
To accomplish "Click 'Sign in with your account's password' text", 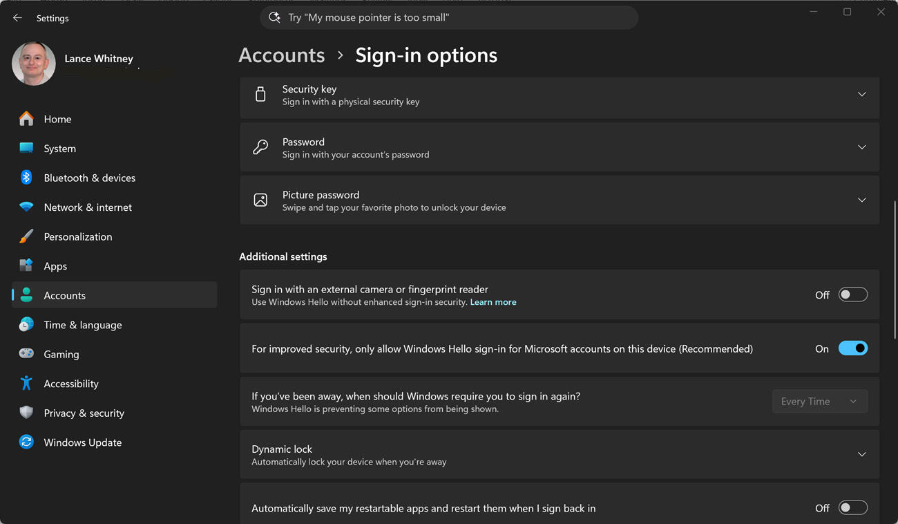I will click(x=356, y=154).
